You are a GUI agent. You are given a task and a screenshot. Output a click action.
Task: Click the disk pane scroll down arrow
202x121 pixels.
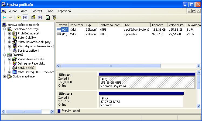198,106
